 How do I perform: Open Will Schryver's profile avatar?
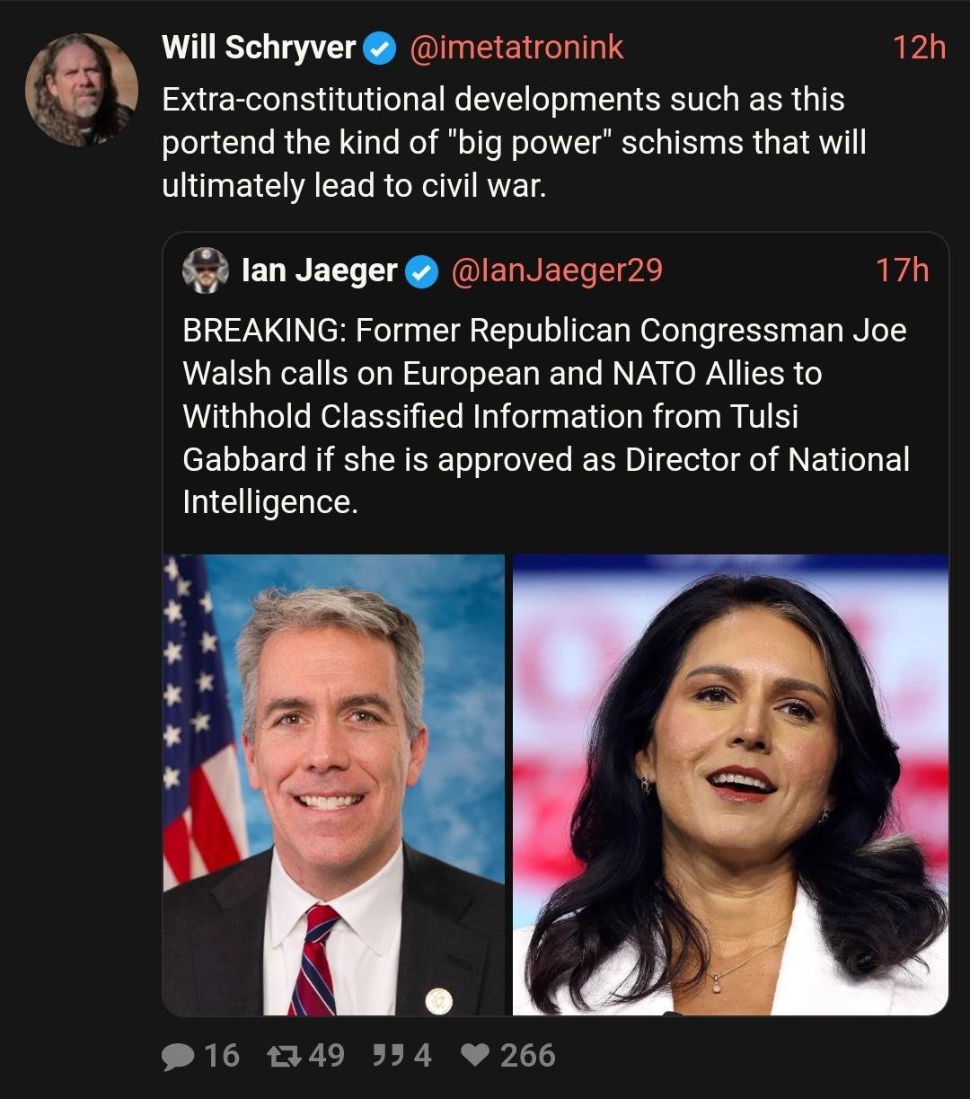pos(82,90)
